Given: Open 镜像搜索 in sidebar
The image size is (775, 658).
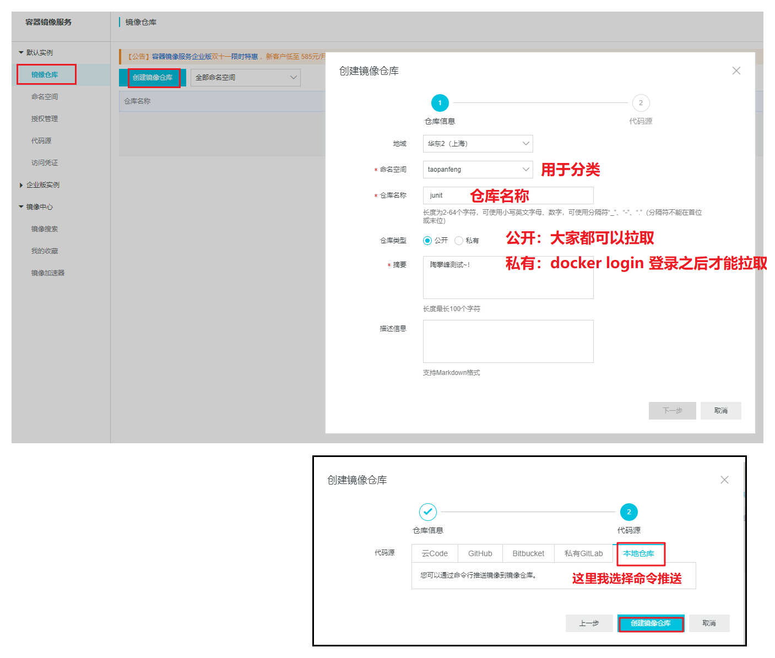Looking at the screenshot, I should pos(45,229).
